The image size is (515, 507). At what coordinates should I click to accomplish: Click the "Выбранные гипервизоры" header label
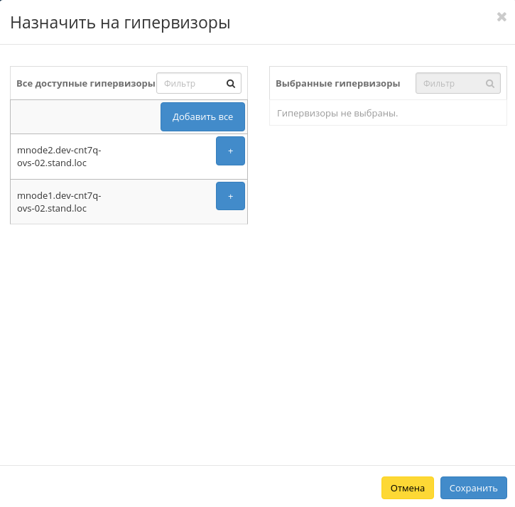pos(337,84)
